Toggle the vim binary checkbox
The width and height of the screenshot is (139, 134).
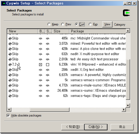point(40,64)
